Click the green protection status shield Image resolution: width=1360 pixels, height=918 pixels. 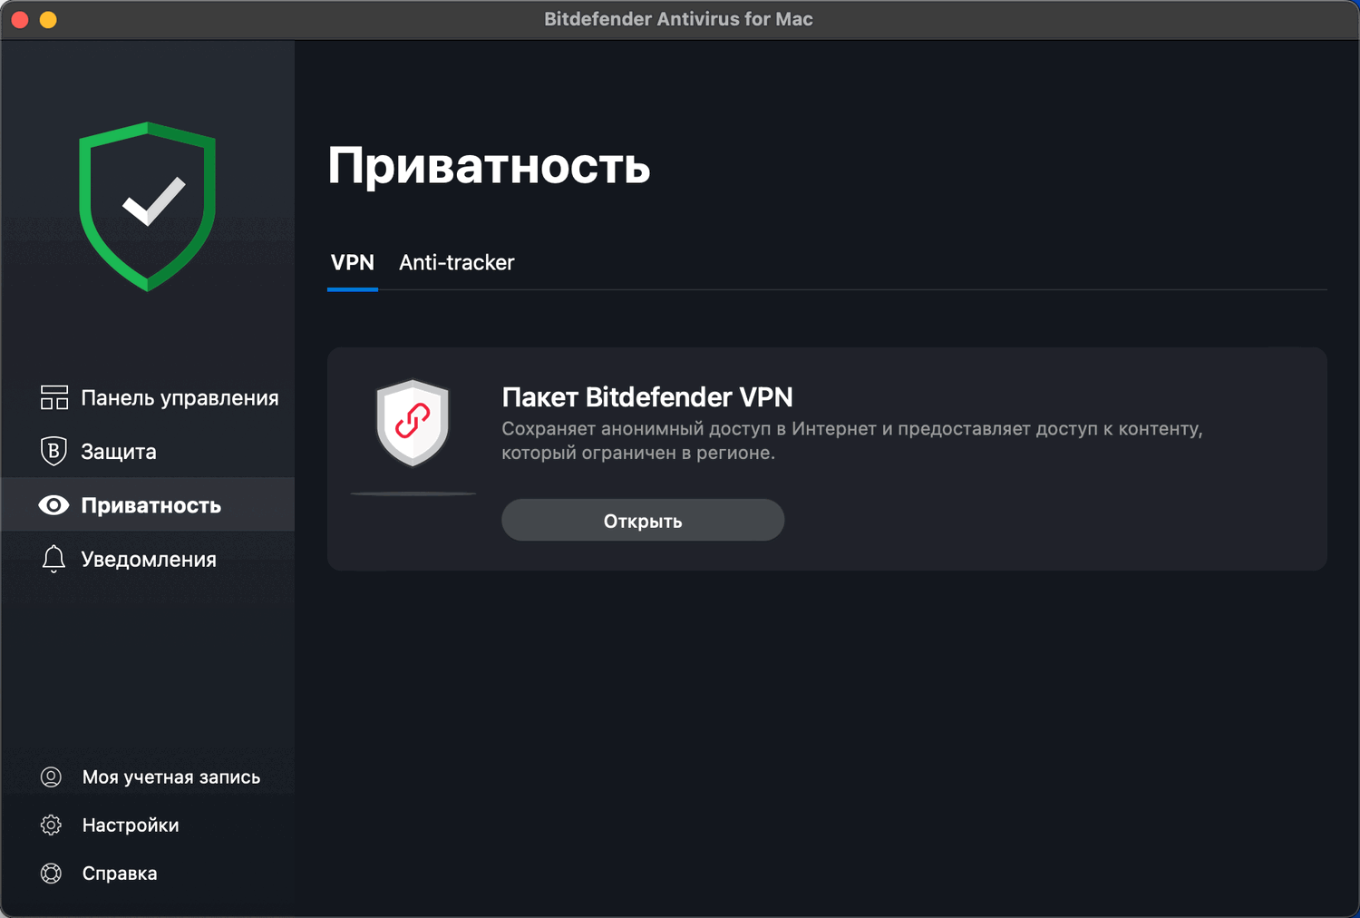[147, 206]
